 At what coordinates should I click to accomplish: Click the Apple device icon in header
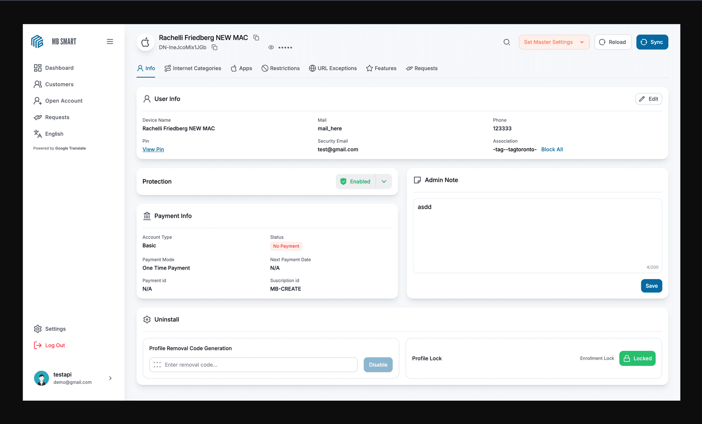coord(146,42)
